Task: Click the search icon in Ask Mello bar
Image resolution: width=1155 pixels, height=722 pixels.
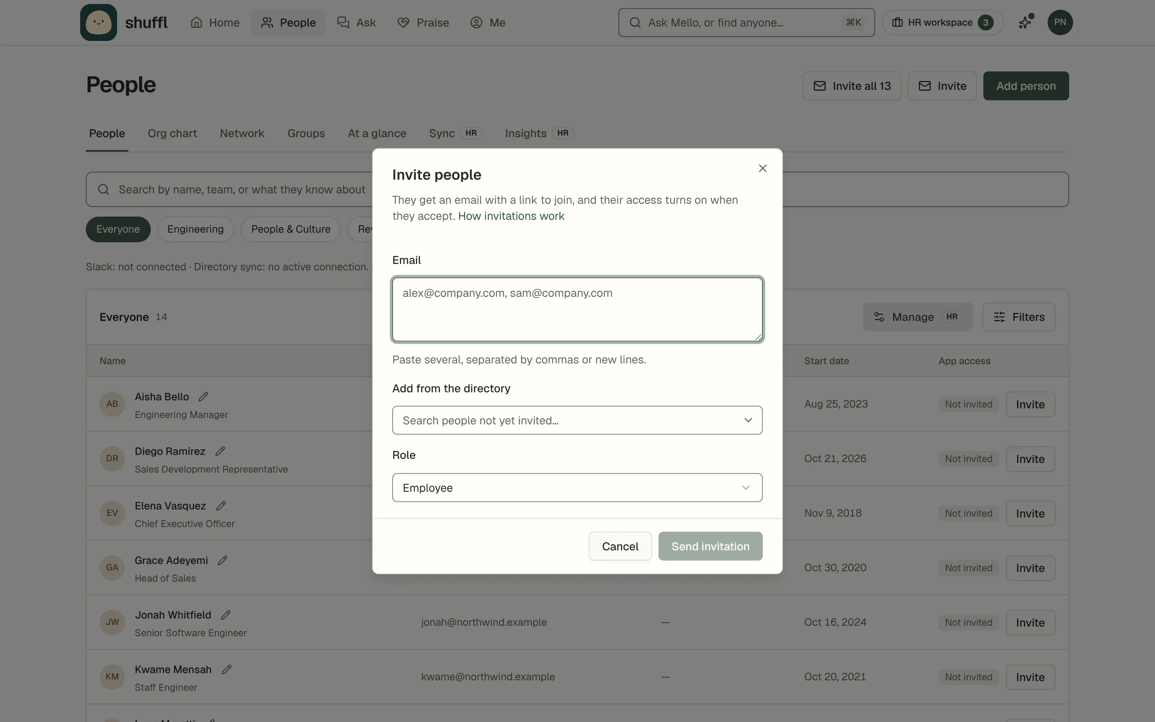Action: (635, 22)
